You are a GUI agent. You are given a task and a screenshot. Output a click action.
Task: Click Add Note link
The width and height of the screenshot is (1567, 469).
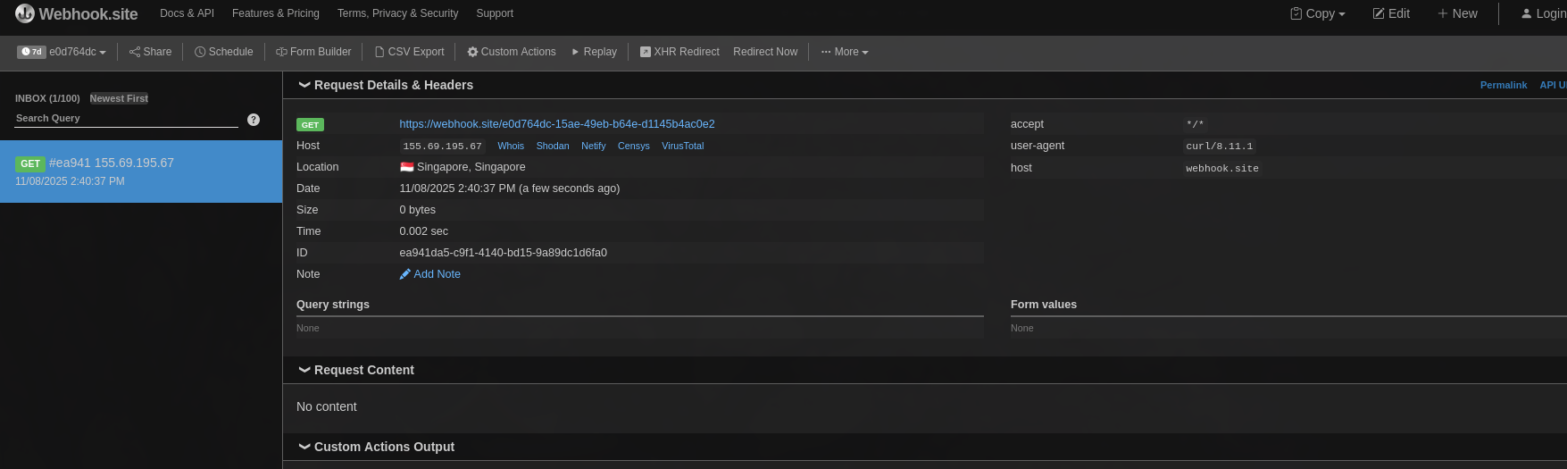430,274
